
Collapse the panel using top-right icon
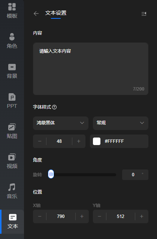click(x=144, y=14)
